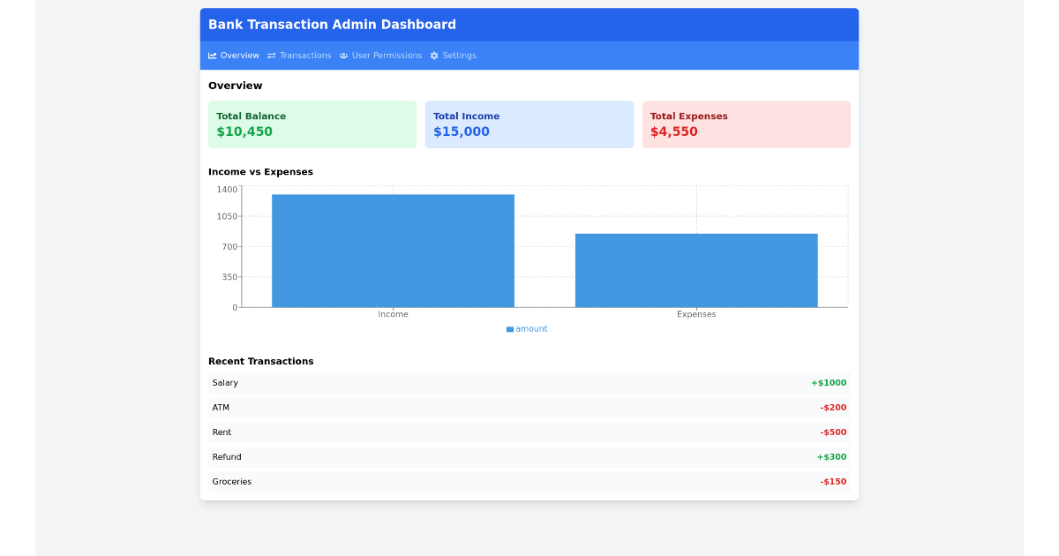The width and height of the screenshot is (1059, 556).
Task: Open the User Permissions section
Action: pos(387,55)
